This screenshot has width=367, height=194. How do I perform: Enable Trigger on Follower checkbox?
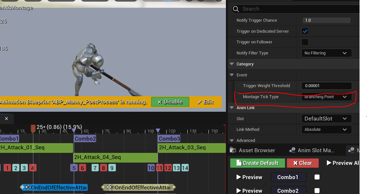pos(305,42)
